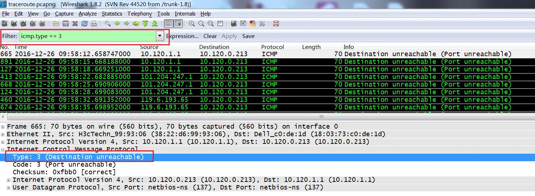Toggle packet list colorization
Viewport: 535px width, 196px height.
(x=169, y=24)
